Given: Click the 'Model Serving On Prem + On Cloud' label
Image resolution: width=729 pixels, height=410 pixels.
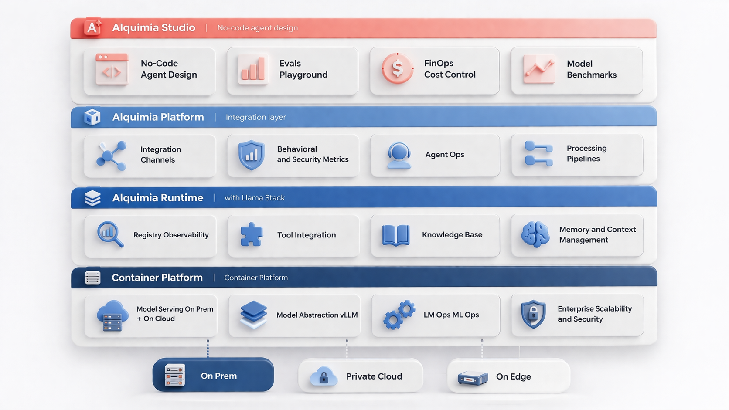Looking at the screenshot, I should pos(175,314).
